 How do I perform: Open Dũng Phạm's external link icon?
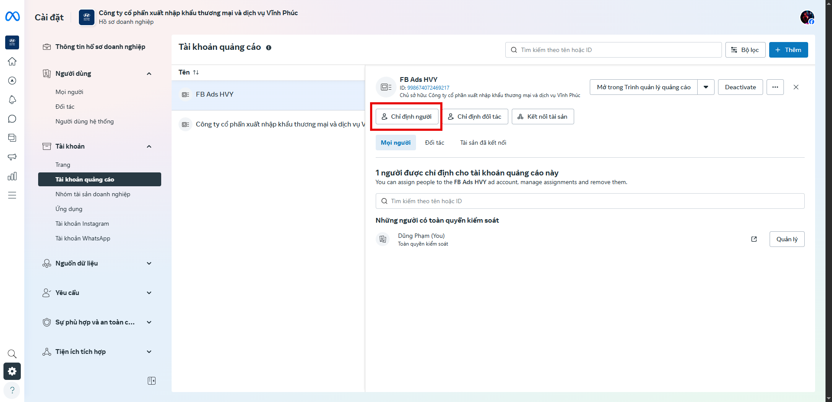(x=754, y=239)
